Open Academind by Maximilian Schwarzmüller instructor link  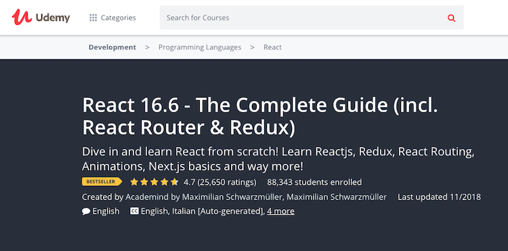click(204, 197)
